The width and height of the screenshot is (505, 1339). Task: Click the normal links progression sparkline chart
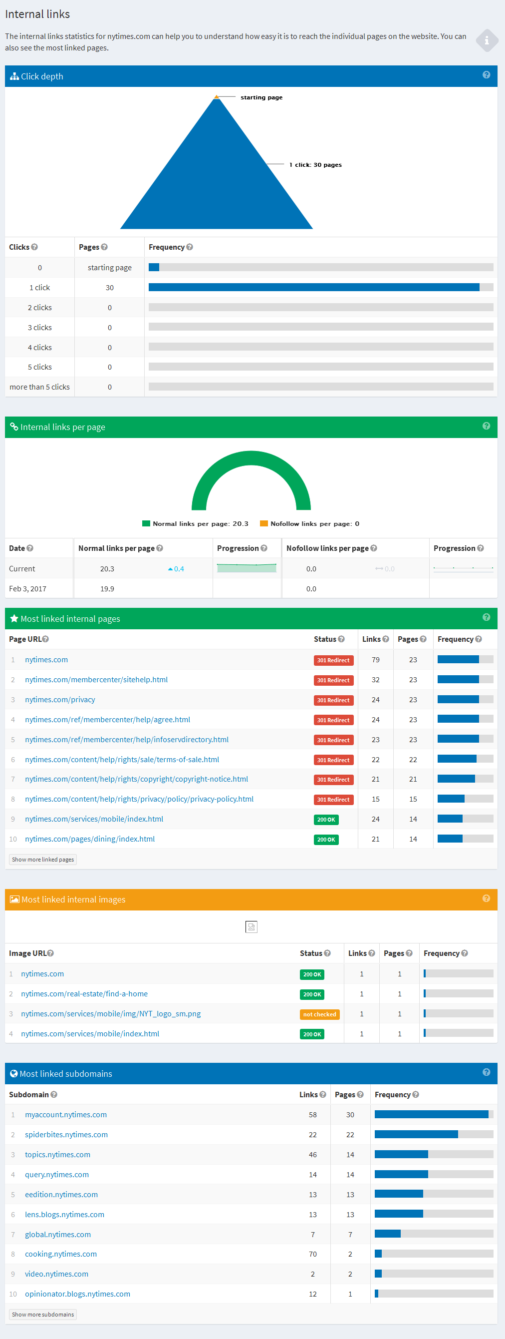tap(247, 568)
